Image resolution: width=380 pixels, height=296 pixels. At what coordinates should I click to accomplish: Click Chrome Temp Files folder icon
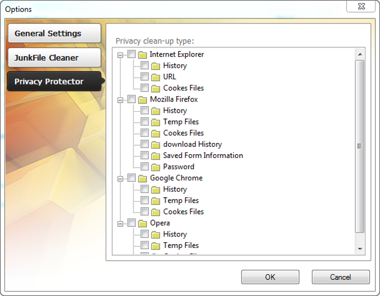pyautogui.click(x=155, y=201)
